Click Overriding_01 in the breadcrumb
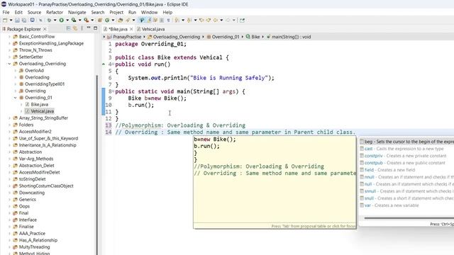The height and width of the screenshot is (255, 454). (226, 37)
